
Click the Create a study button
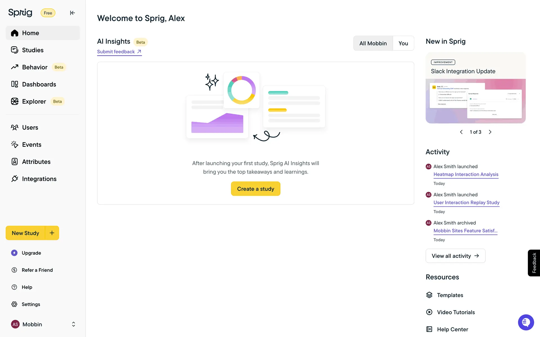point(255,189)
